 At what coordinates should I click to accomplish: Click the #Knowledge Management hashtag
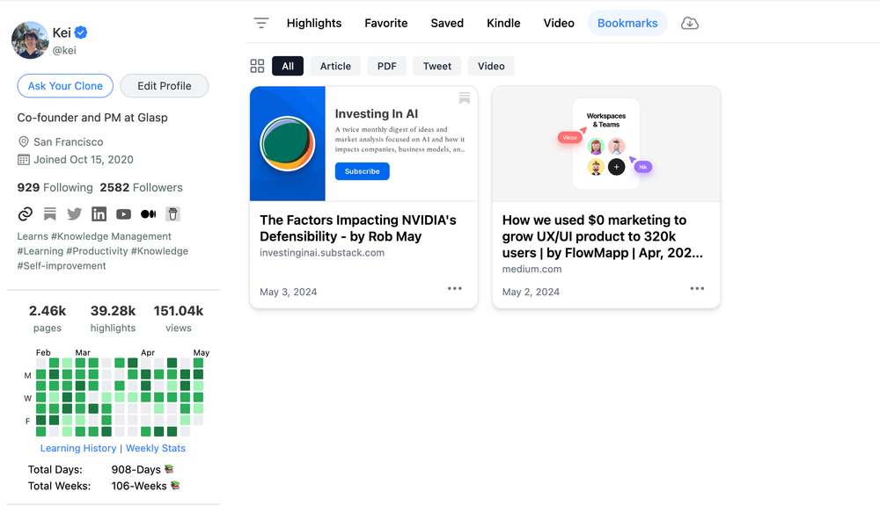tap(111, 236)
